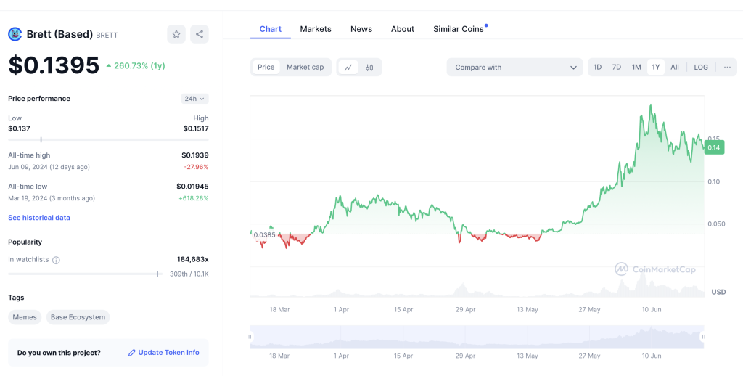Click the Brett (Based) coin logo

coord(16,34)
